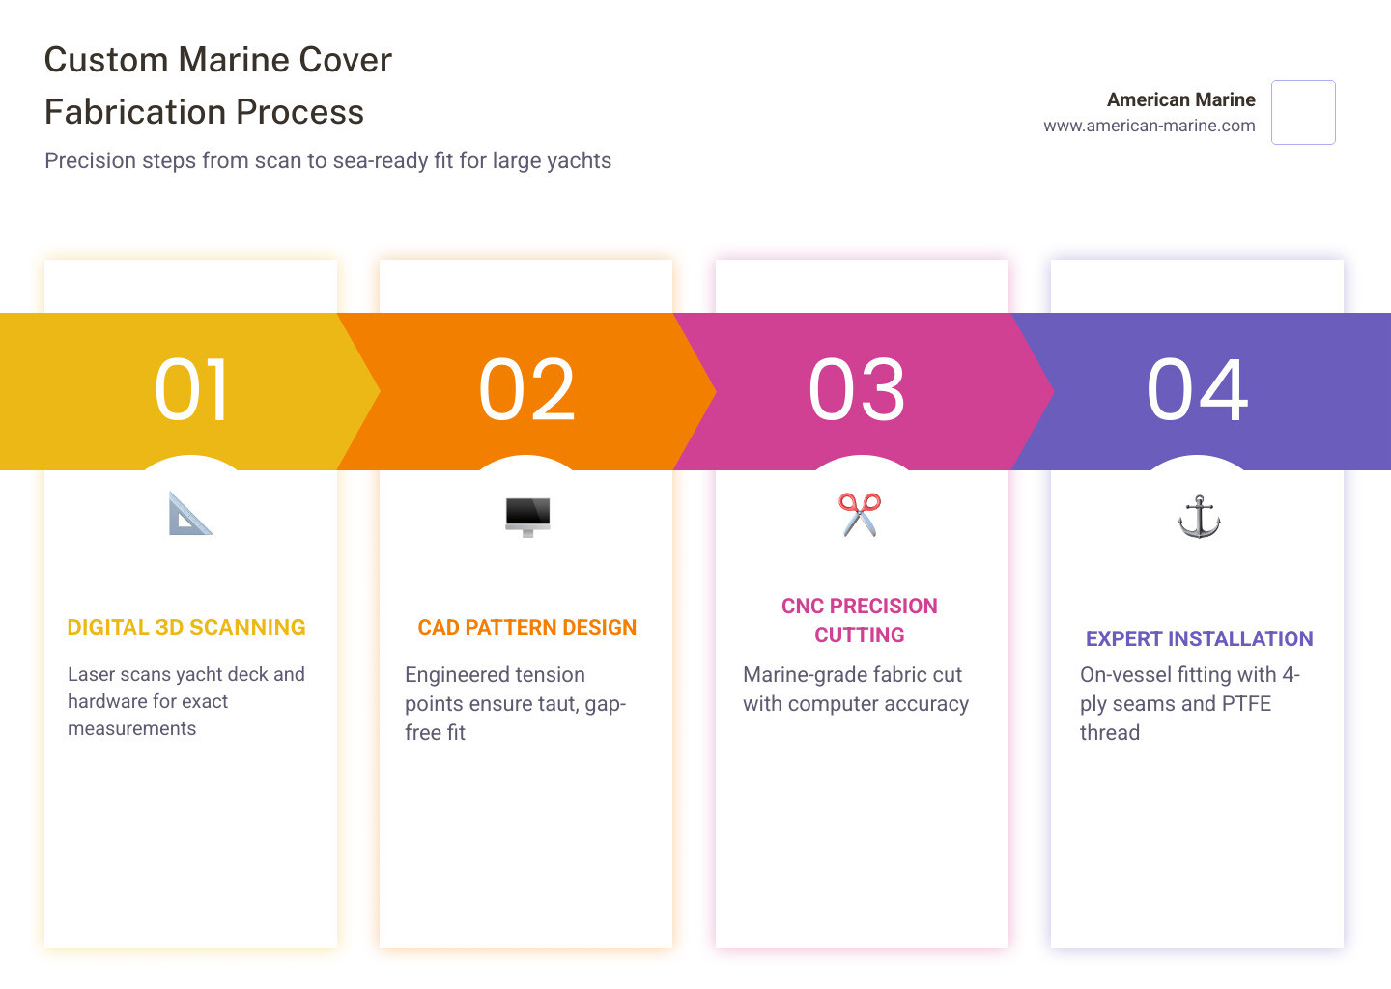Open the www.american-marine.com link
The height and width of the screenshot is (989, 1391).
1149,126
